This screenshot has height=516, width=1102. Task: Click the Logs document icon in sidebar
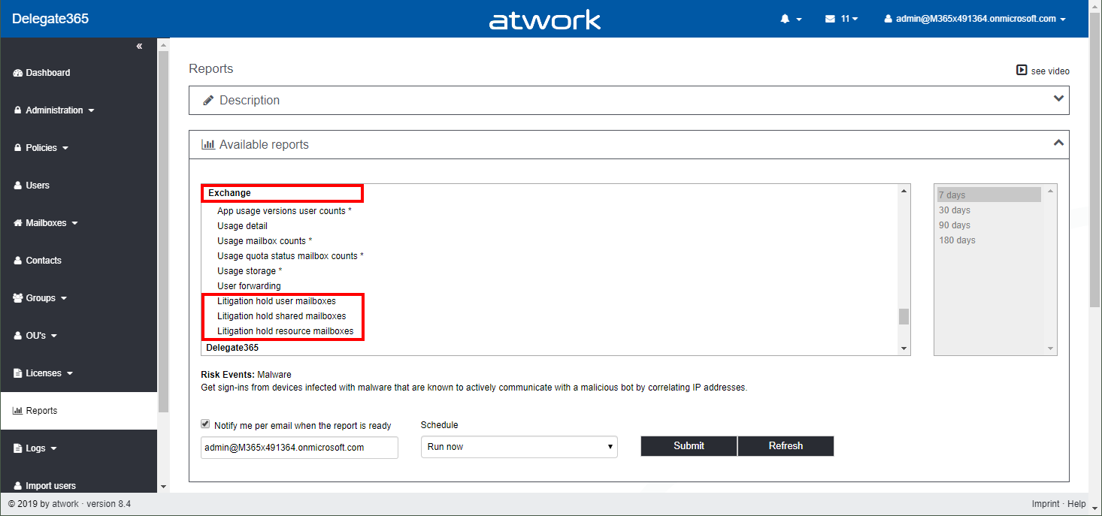pos(19,448)
